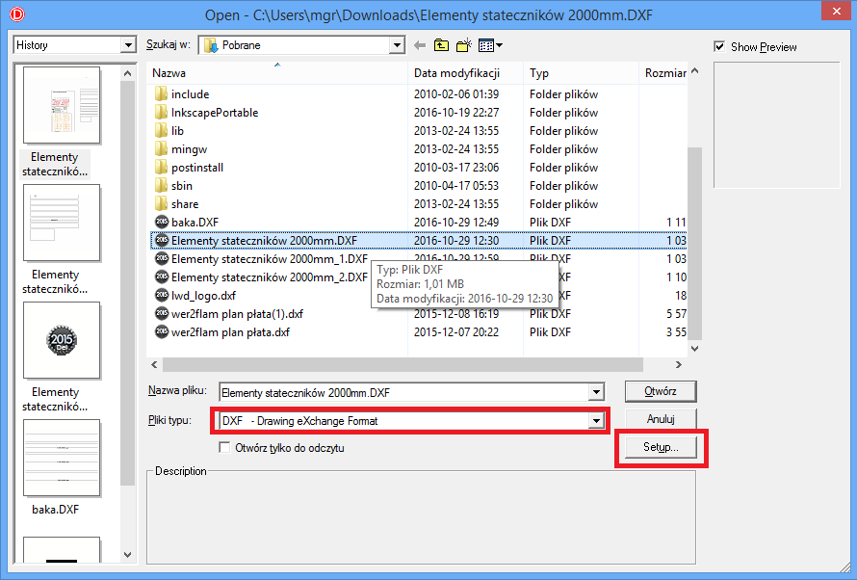857x580 pixels.
Task: Select the InkscapePortable folder icon
Action: (x=161, y=113)
